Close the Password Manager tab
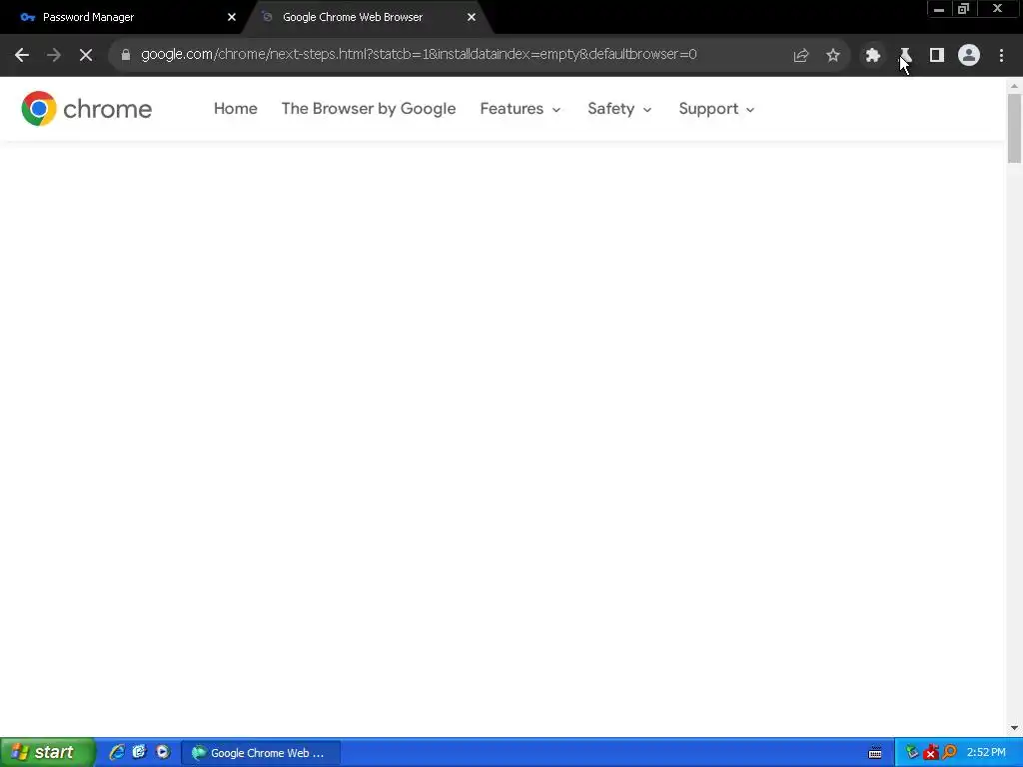The image size is (1023, 767). (232, 17)
